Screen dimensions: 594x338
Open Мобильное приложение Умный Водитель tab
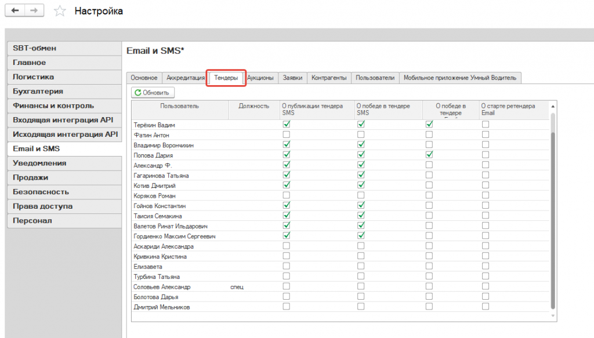(460, 78)
